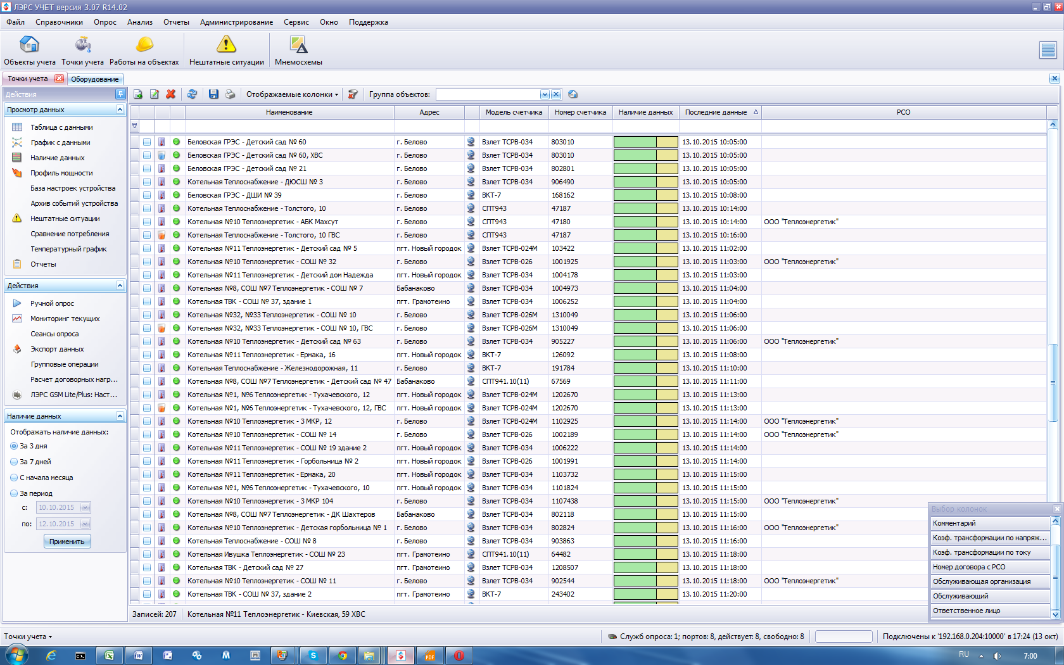Image resolution: width=1064 pixels, height=665 pixels.
Task: Select За 7 дней radio option
Action: point(14,462)
